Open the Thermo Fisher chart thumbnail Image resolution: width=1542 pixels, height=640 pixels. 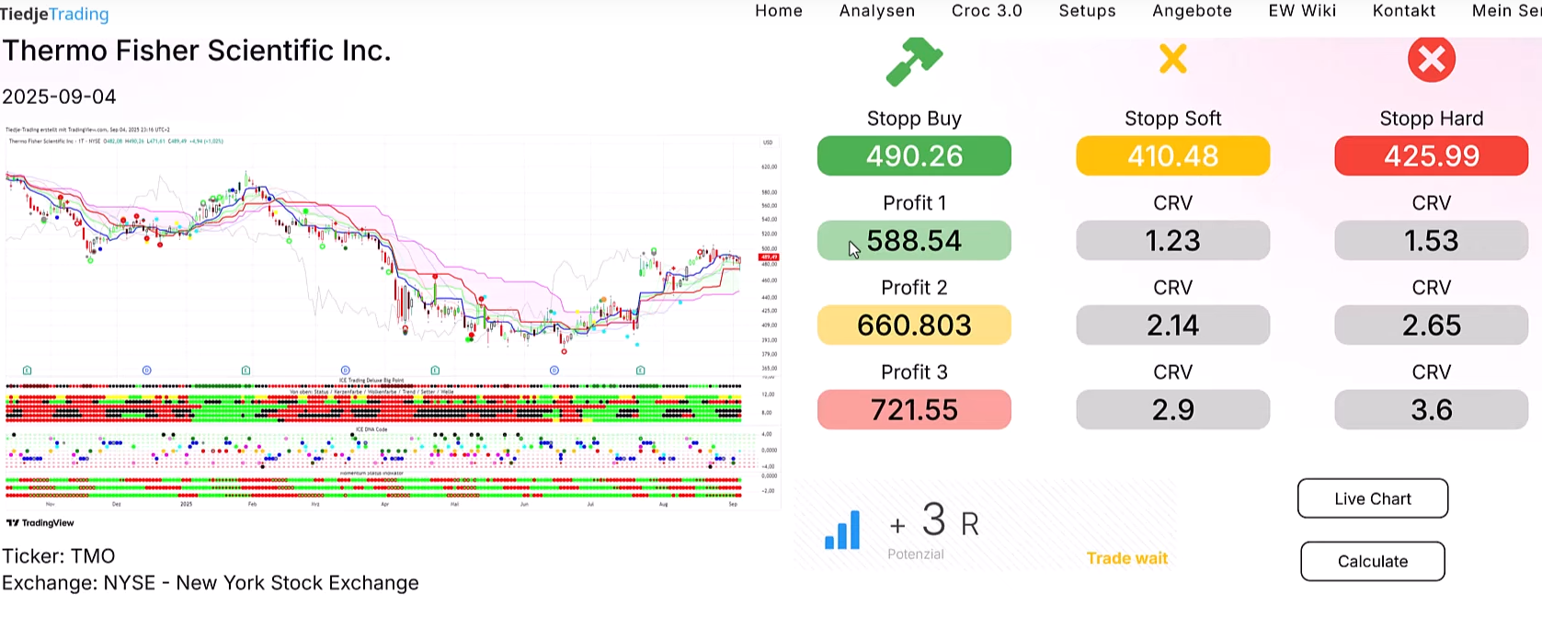[x=392, y=317]
